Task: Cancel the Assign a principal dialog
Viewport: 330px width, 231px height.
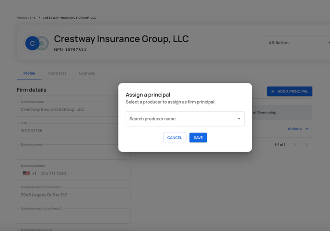Action: [x=175, y=138]
